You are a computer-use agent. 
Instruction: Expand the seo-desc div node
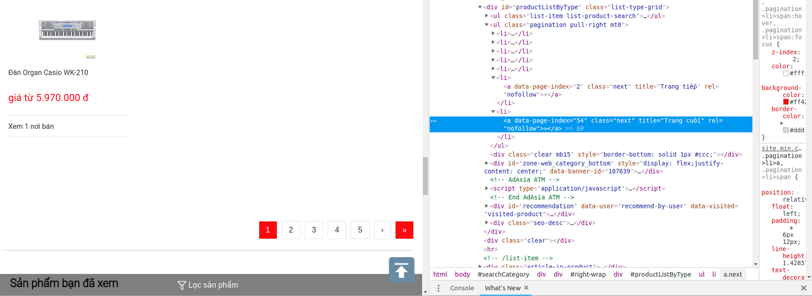coord(487,223)
